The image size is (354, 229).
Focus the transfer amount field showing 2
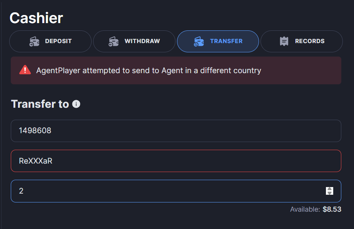coord(165,191)
